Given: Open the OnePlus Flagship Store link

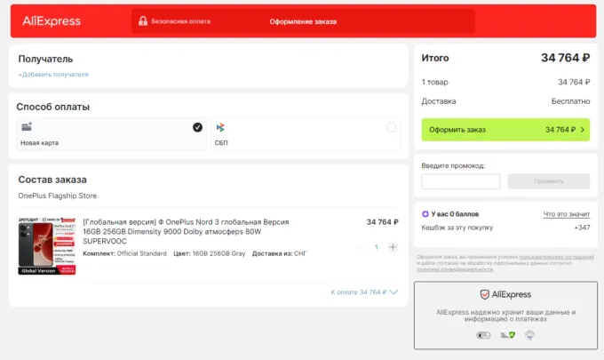Looking at the screenshot, I should click(x=57, y=196).
